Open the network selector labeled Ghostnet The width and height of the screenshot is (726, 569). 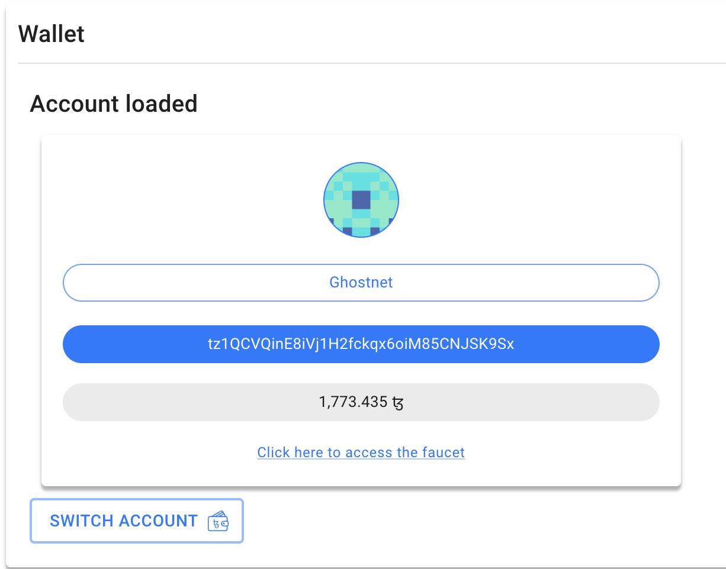(361, 282)
